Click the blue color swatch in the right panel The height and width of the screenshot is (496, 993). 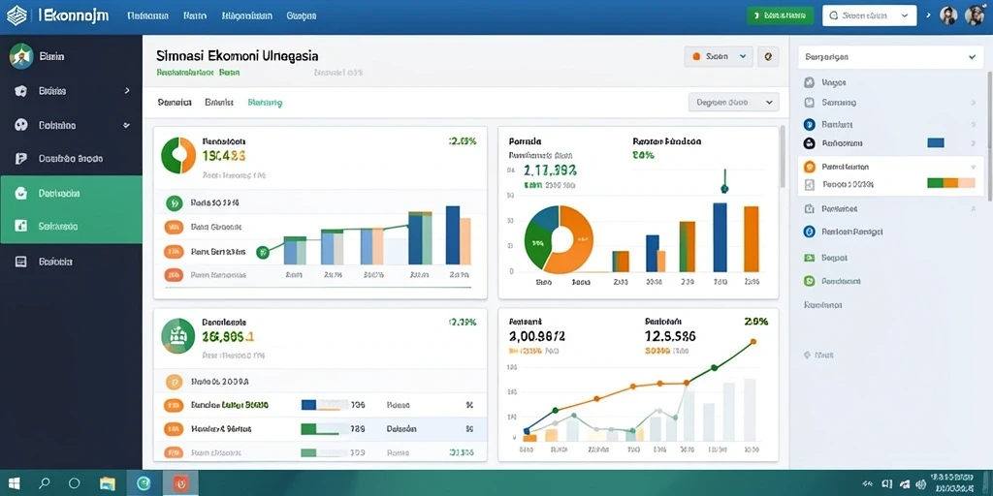pos(936,143)
